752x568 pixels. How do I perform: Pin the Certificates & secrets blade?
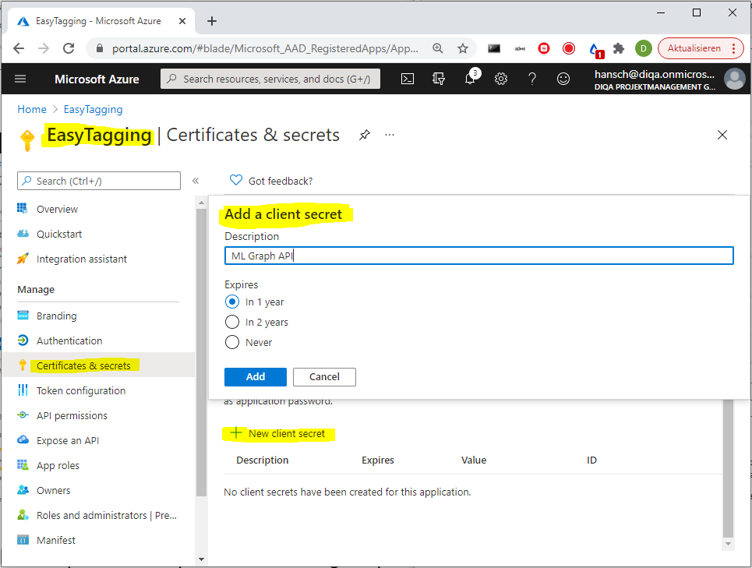[364, 135]
